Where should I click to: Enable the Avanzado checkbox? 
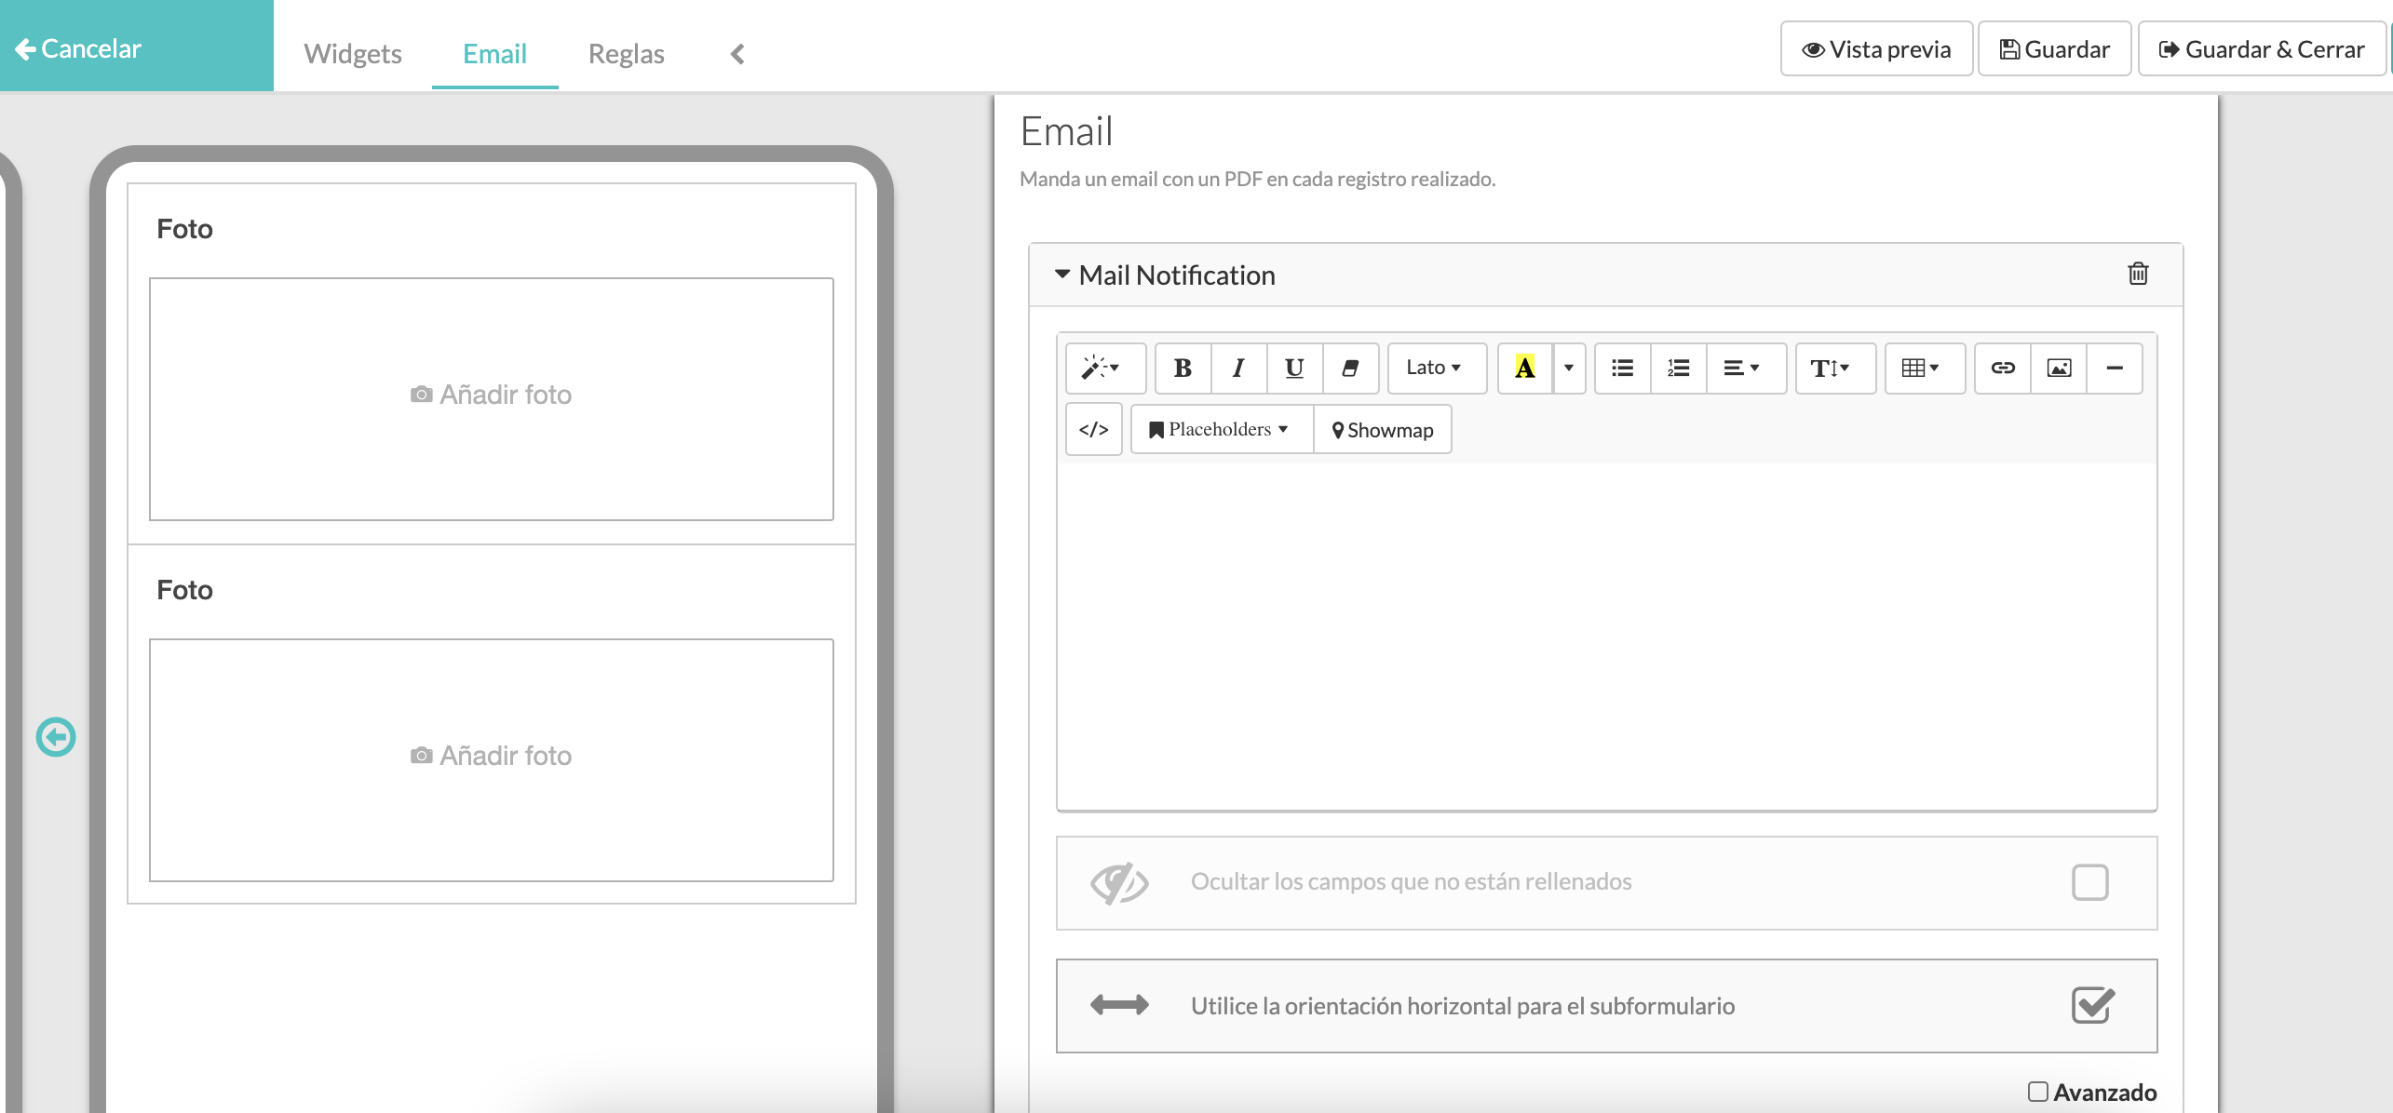2033,1092
